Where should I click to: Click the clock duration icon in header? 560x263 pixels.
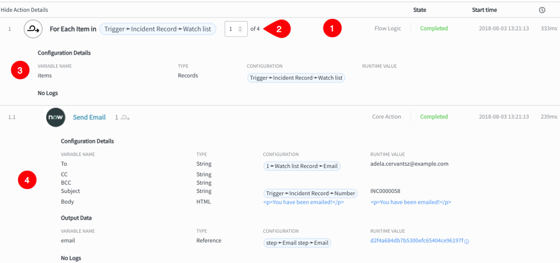(542, 10)
